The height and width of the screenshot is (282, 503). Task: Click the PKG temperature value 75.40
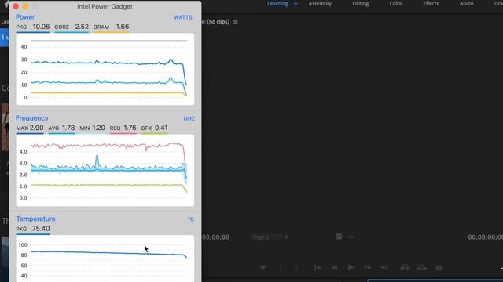[x=41, y=229]
